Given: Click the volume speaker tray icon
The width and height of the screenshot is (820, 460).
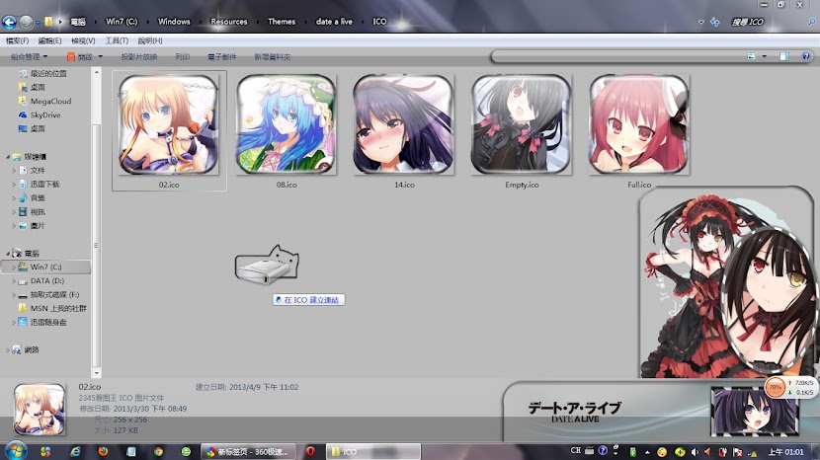Looking at the screenshot, I should click(695, 452).
